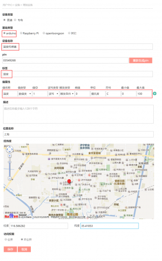Pan the Baidu map downward
The width and height of the screenshot is (162, 261).
coord(10,152)
